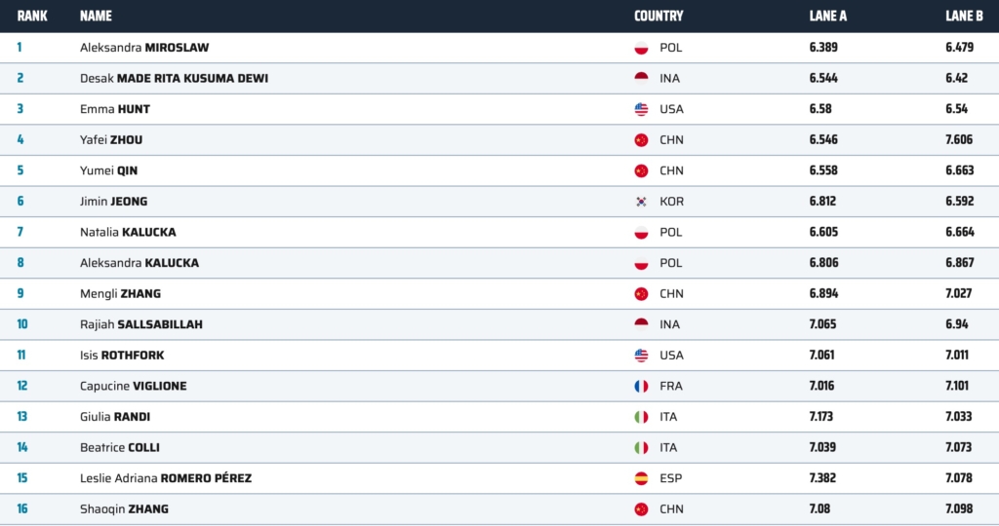Click Poland flag next to Aleksandra Miroslaw
This screenshot has height=526, width=999.
click(641, 48)
